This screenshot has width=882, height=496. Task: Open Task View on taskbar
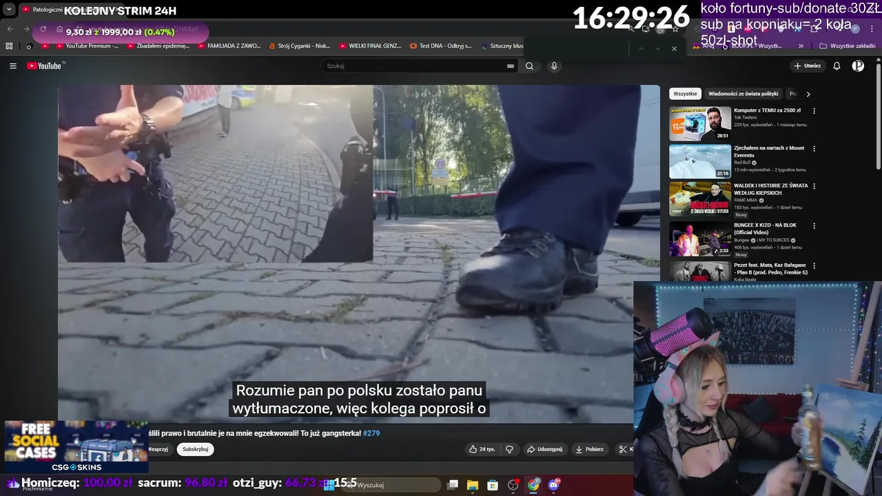[453, 485]
